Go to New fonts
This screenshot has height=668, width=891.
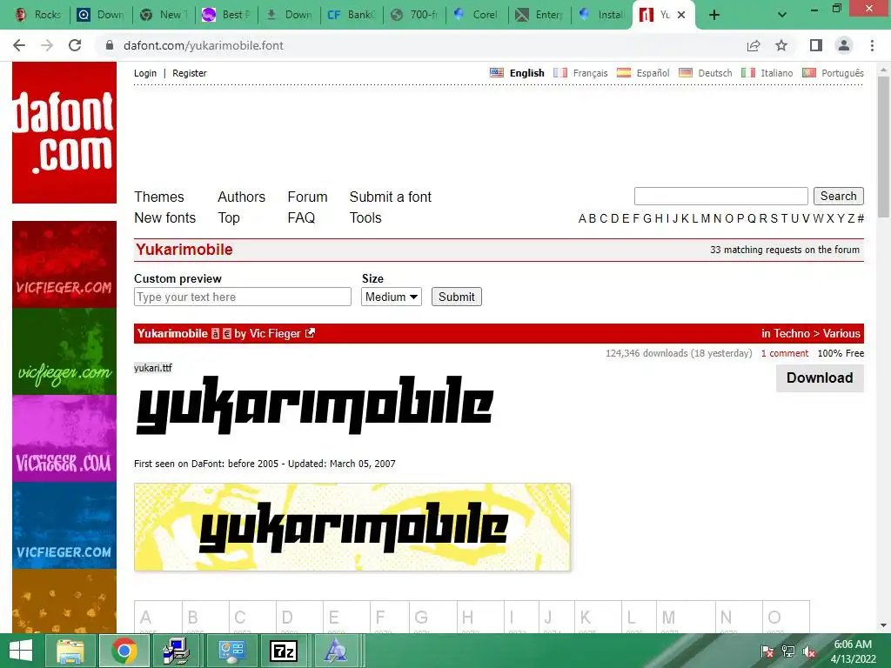(x=164, y=217)
